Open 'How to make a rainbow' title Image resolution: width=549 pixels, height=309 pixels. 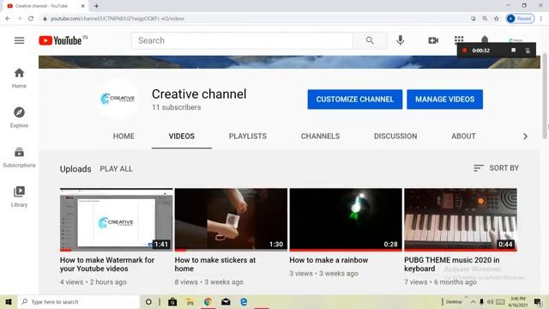(329, 260)
